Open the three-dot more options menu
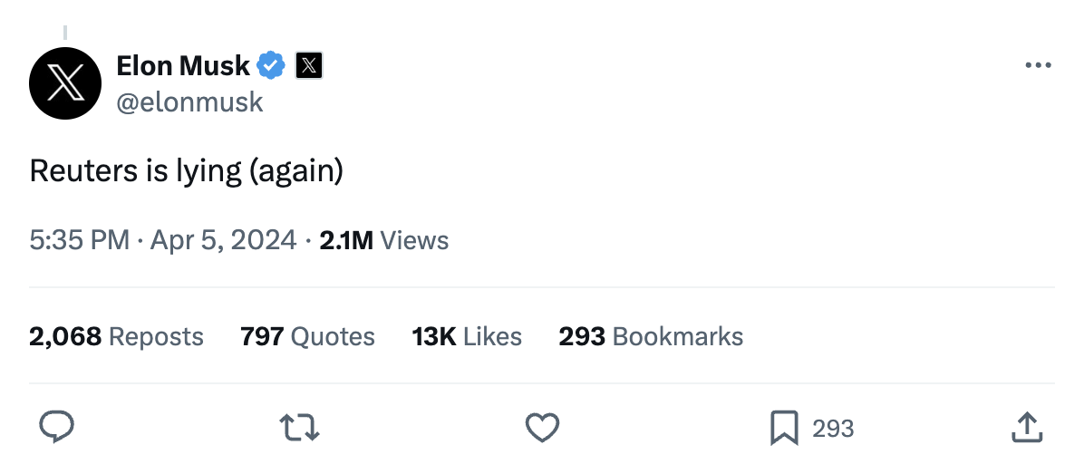1084x464 pixels. coord(1037,66)
